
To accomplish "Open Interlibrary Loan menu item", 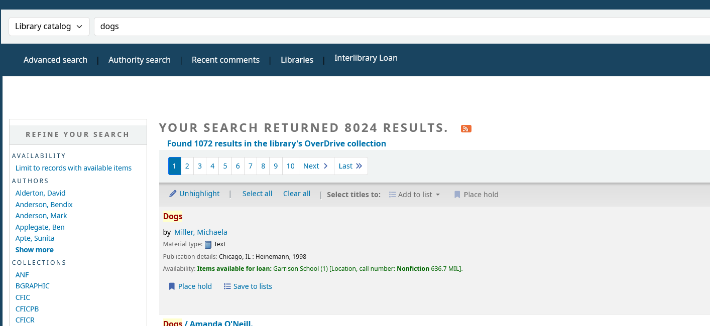I will 366,58.
